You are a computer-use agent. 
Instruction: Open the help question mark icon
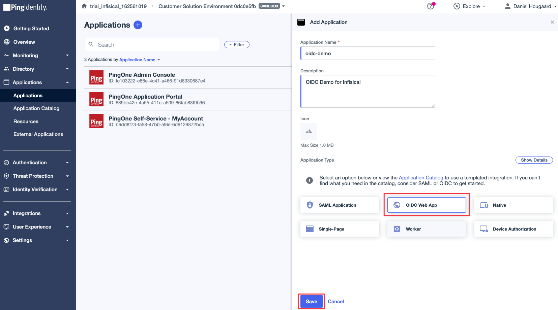[431, 6]
